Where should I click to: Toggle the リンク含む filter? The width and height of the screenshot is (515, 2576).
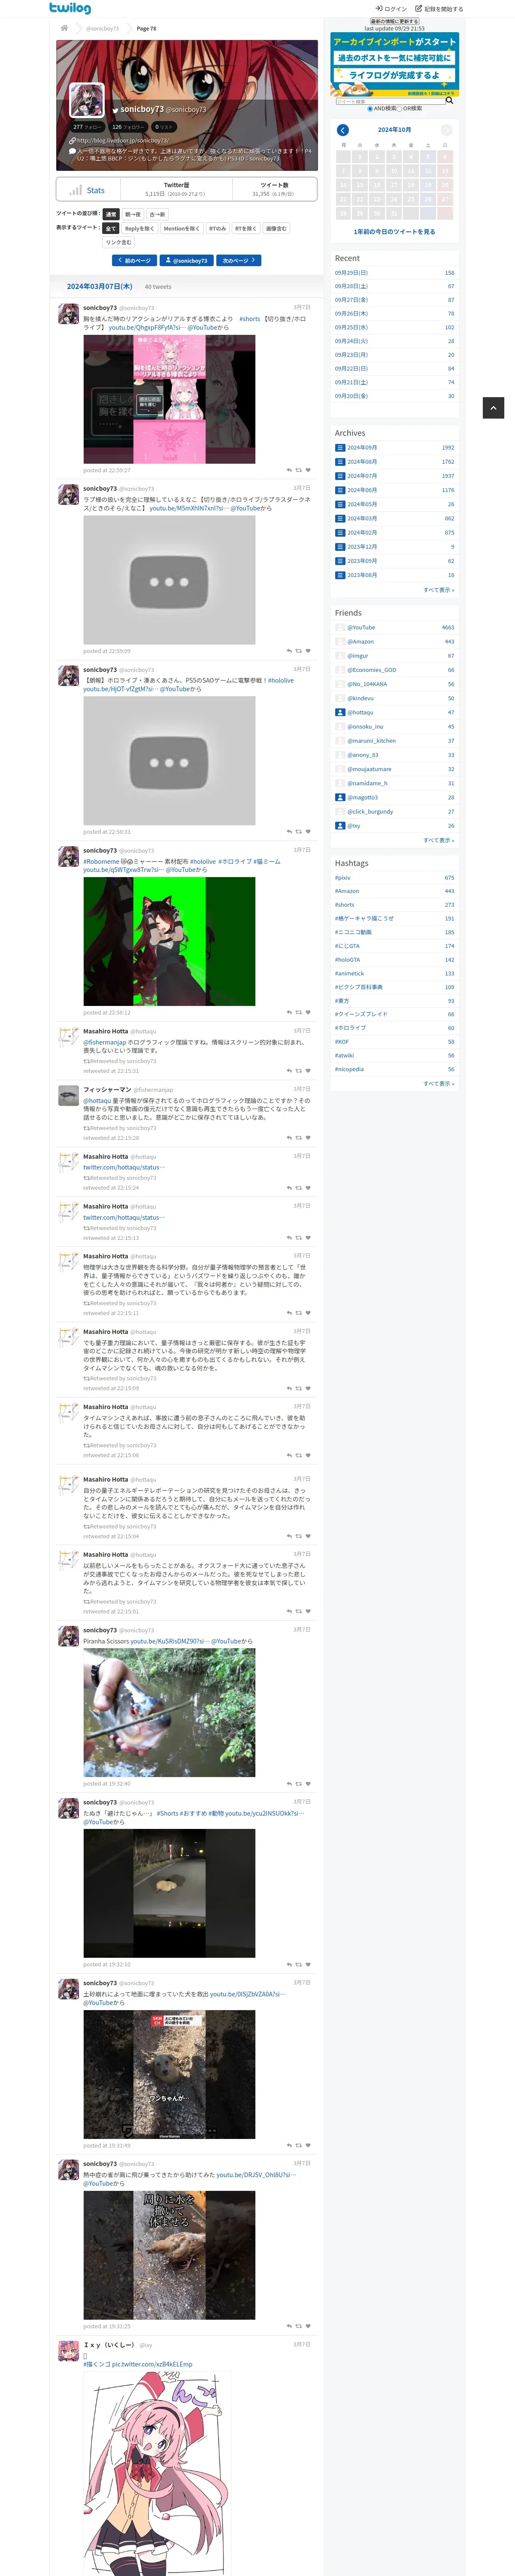pos(119,242)
